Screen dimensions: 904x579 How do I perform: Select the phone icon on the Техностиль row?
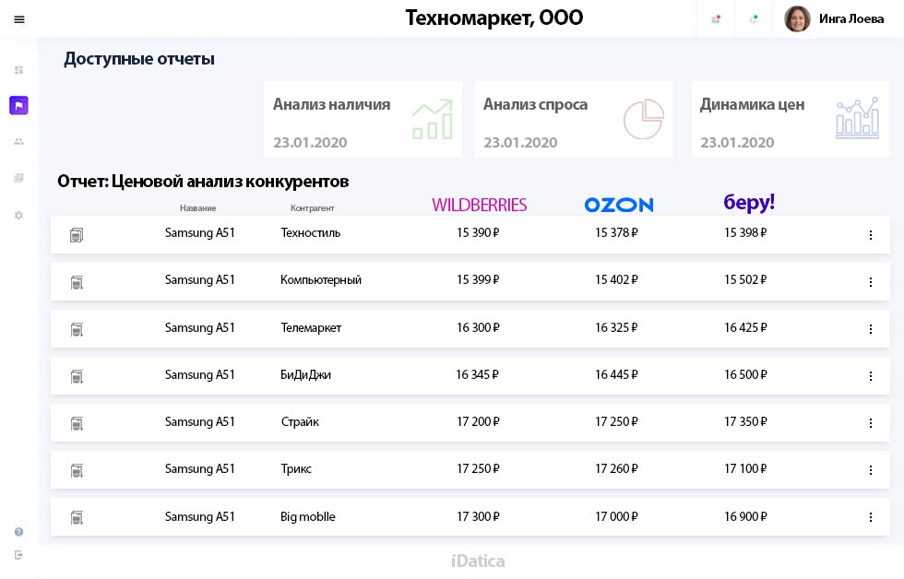coord(77,234)
